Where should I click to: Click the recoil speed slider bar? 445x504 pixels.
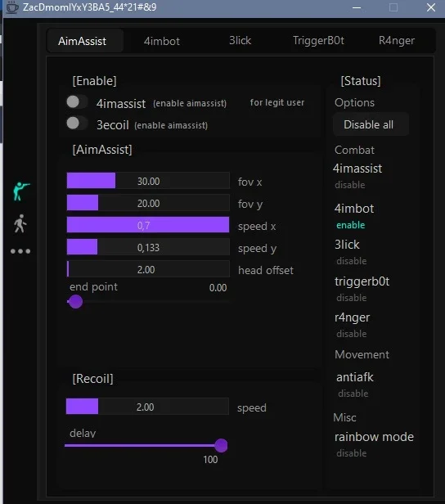(x=147, y=407)
